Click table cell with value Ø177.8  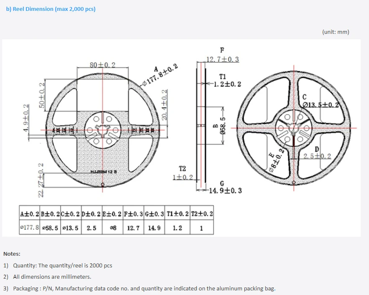[29, 228]
